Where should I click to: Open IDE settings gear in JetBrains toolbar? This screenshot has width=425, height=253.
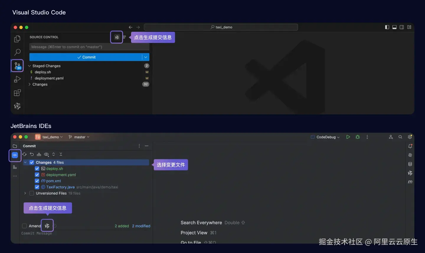coord(410,137)
